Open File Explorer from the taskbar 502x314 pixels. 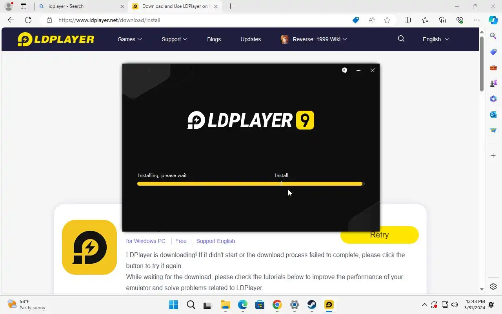pos(225,305)
